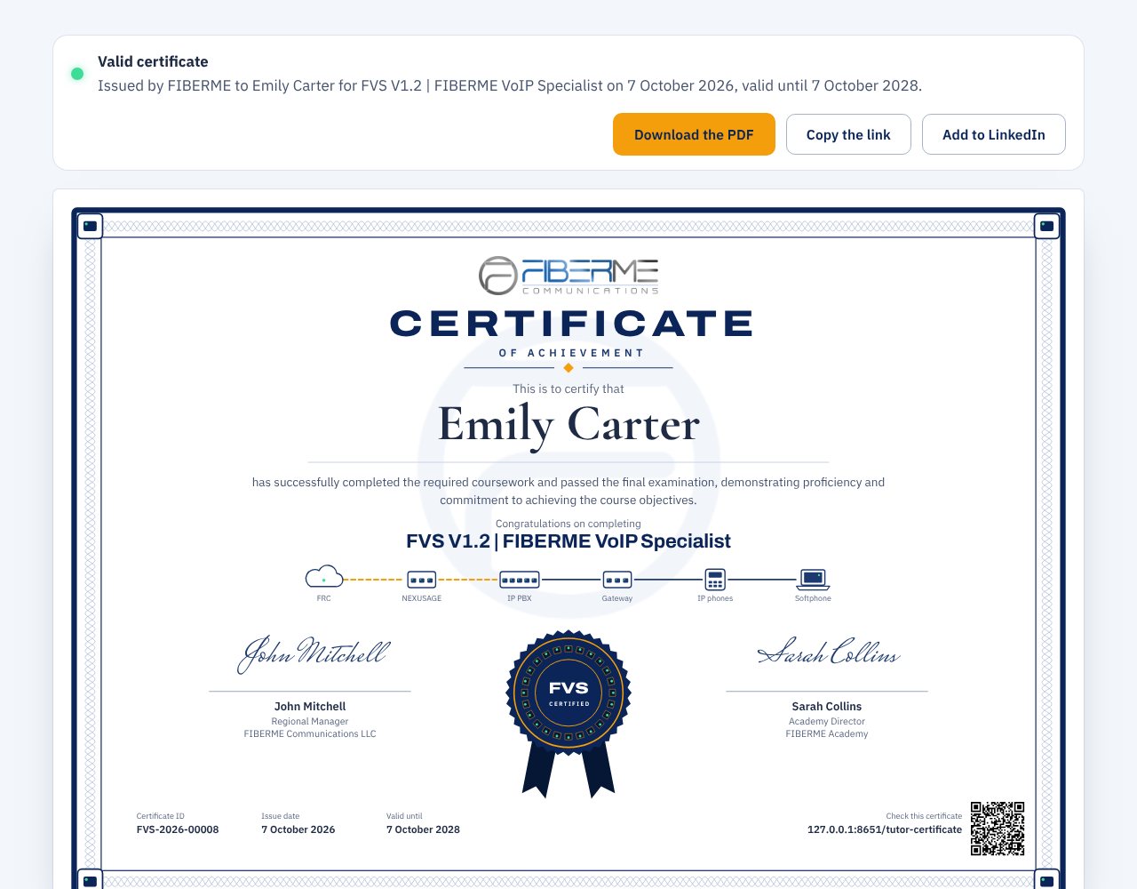Click the orange diamond under OF ACHIEVEMENT

tap(568, 367)
